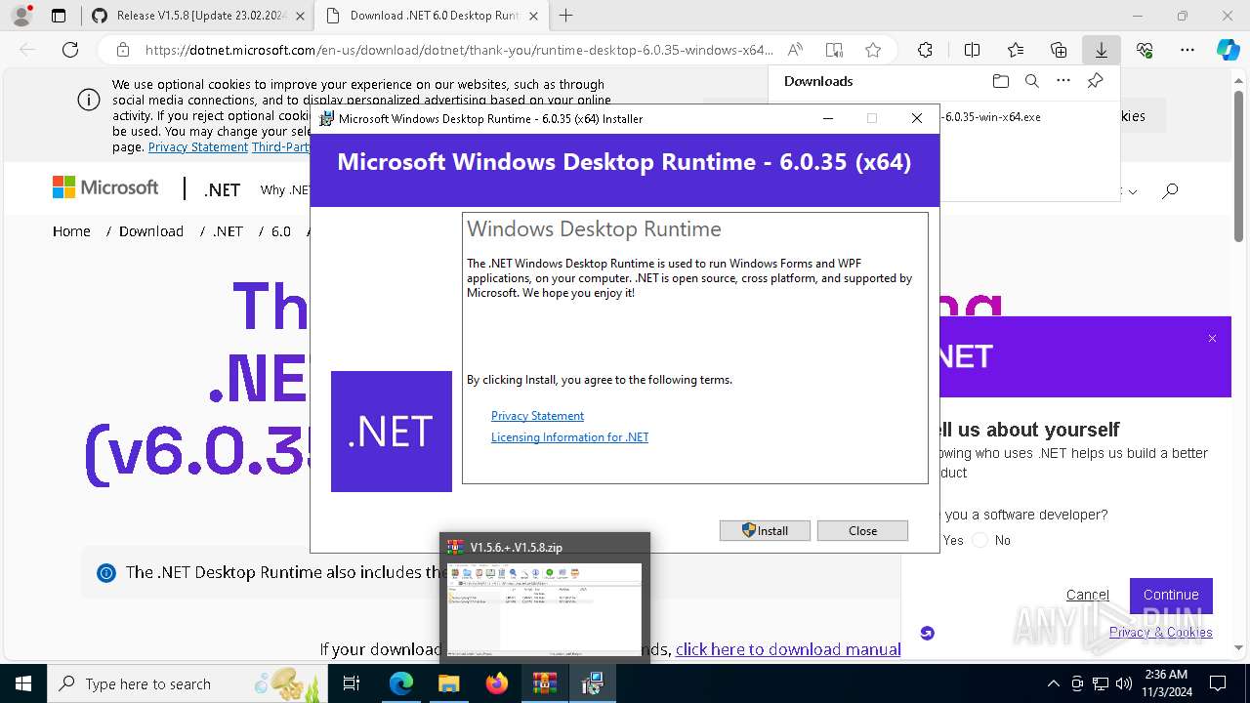Click the Downloads toolbar icon

click(1102, 50)
